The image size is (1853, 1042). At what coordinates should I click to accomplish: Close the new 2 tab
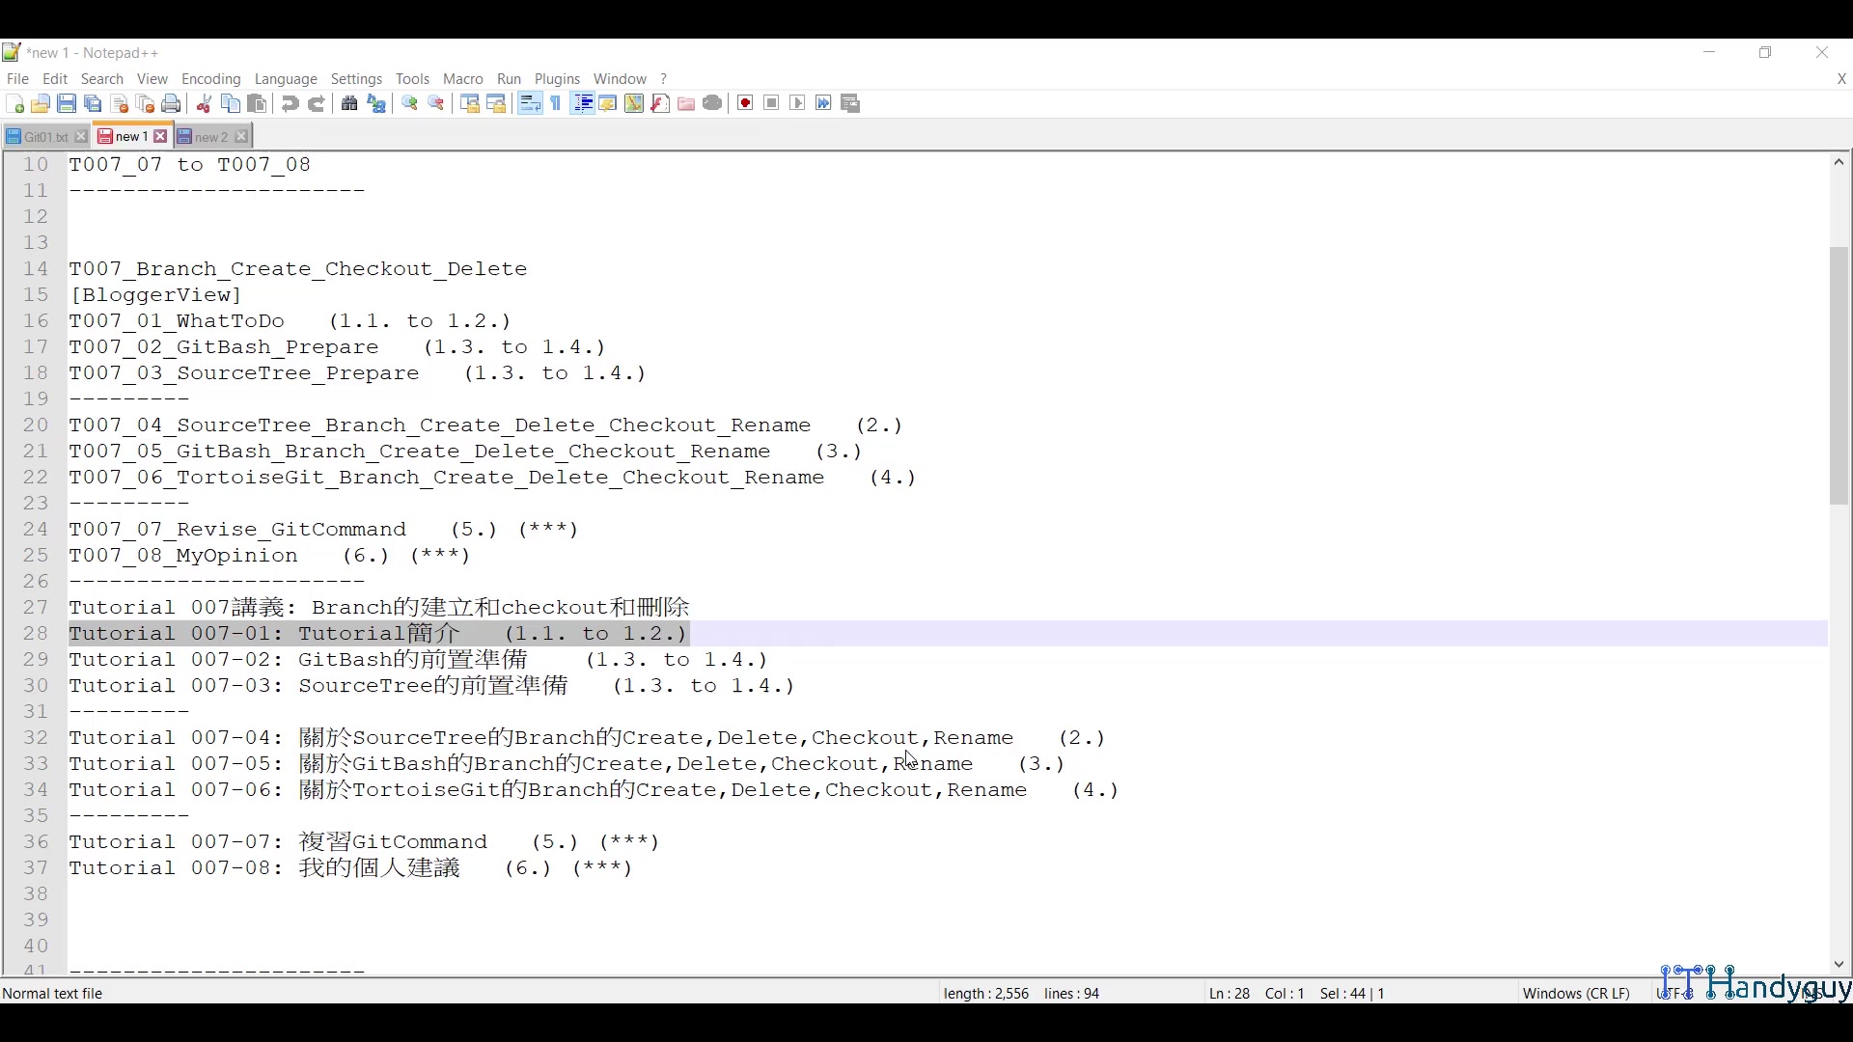pos(242,137)
